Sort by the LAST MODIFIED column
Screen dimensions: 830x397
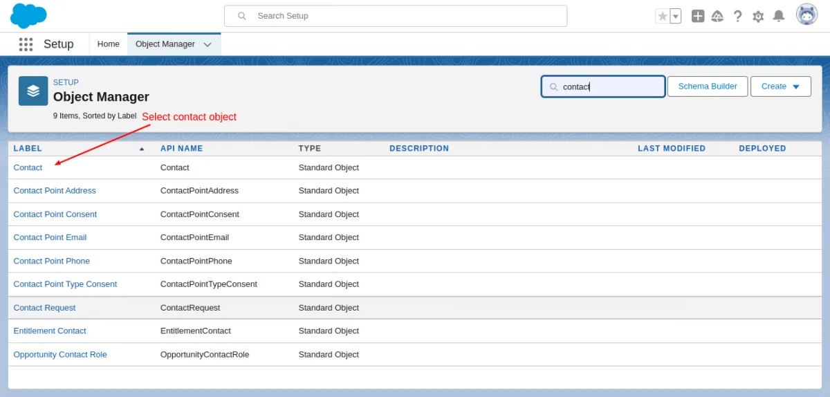(x=672, y=148)
